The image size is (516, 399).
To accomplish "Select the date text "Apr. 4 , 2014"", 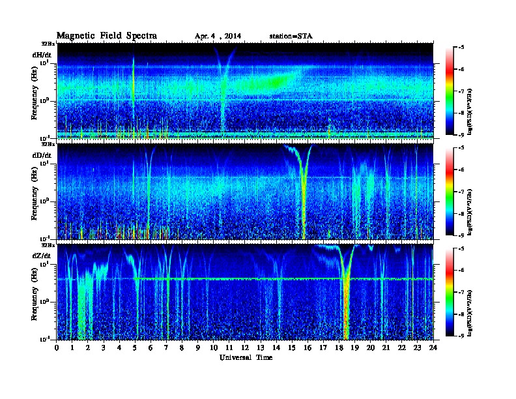I will [x=218, y=37].
